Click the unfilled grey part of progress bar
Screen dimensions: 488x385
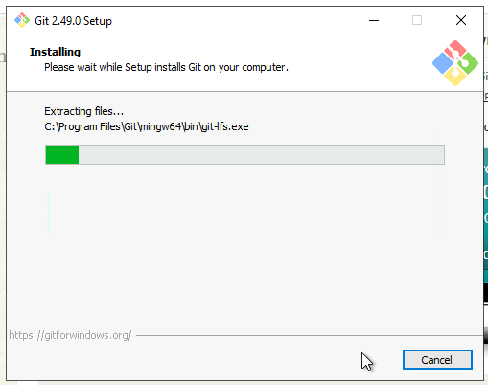(x=262, y=154)
